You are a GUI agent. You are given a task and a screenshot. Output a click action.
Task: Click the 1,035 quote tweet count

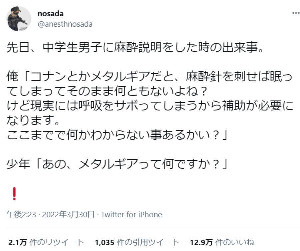(x=104, y=242)
